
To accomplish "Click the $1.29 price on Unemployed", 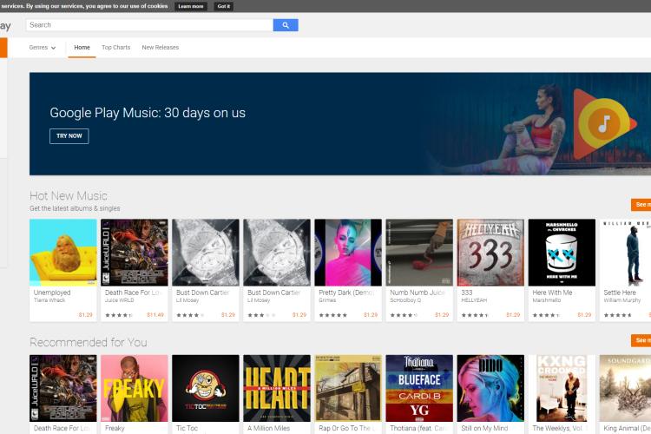I will 86,315.
